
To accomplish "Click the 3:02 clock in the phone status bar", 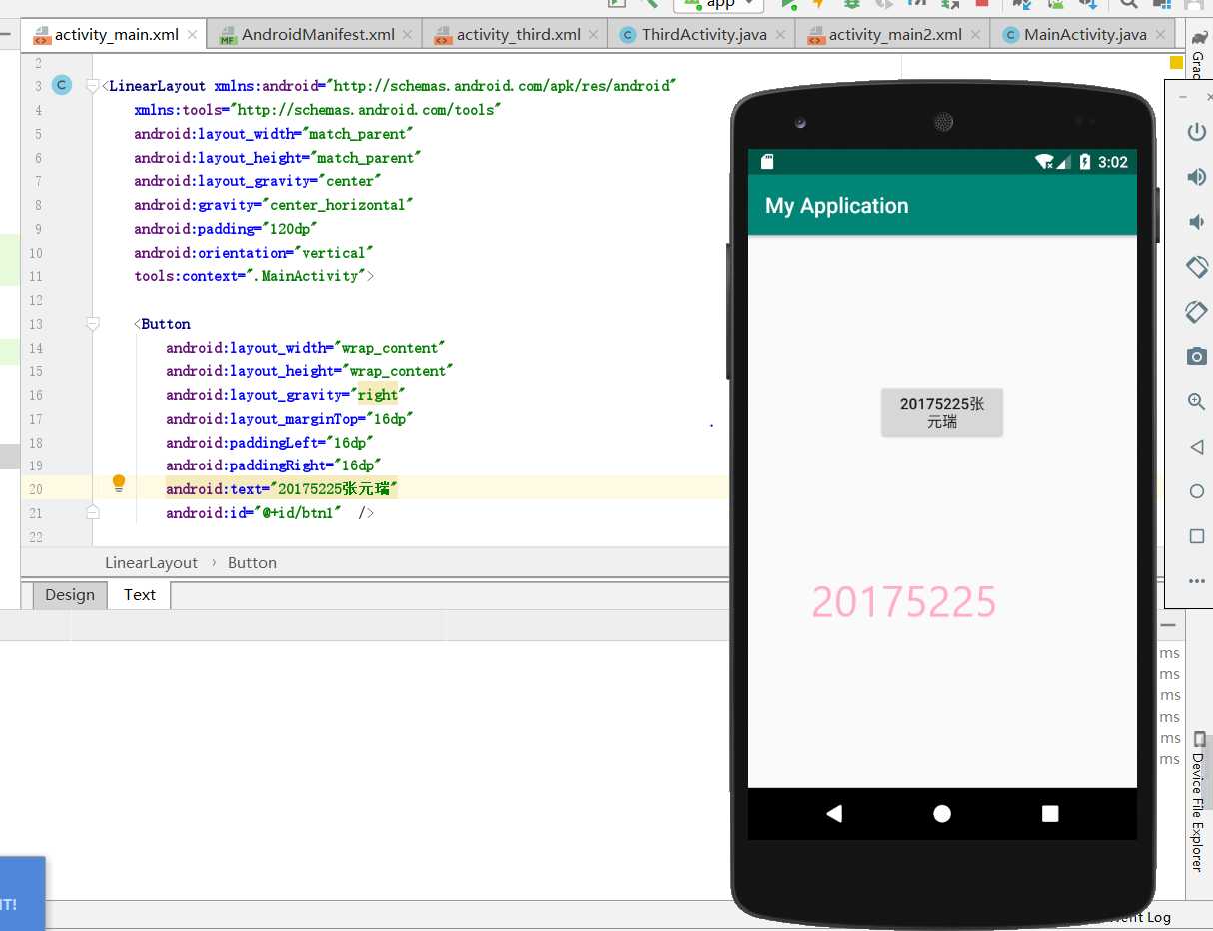I will tap(1112, 162).
